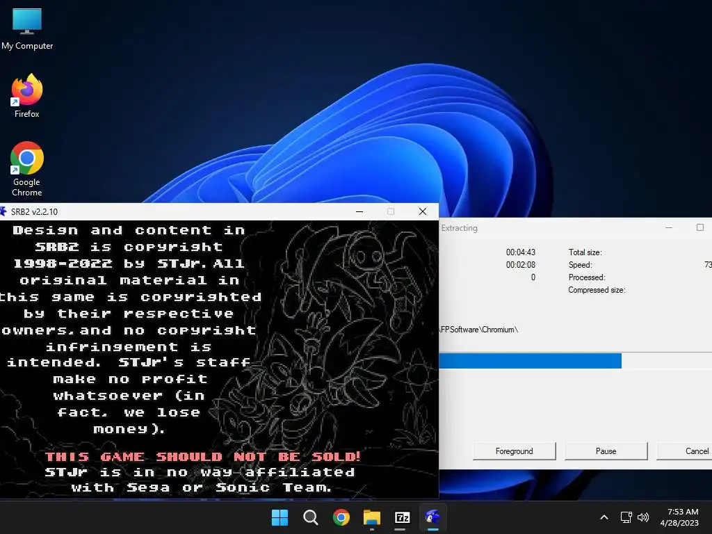Viewport: 712px width, 534px height.
Task: Maximize the Extracting window
Action: click(x=699, y=227)
